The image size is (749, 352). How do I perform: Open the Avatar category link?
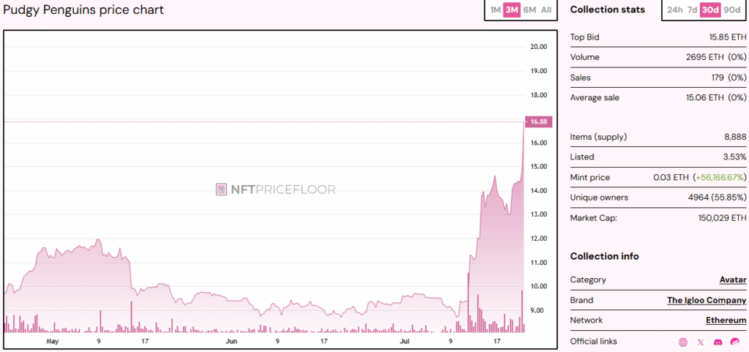click(733, 280)
